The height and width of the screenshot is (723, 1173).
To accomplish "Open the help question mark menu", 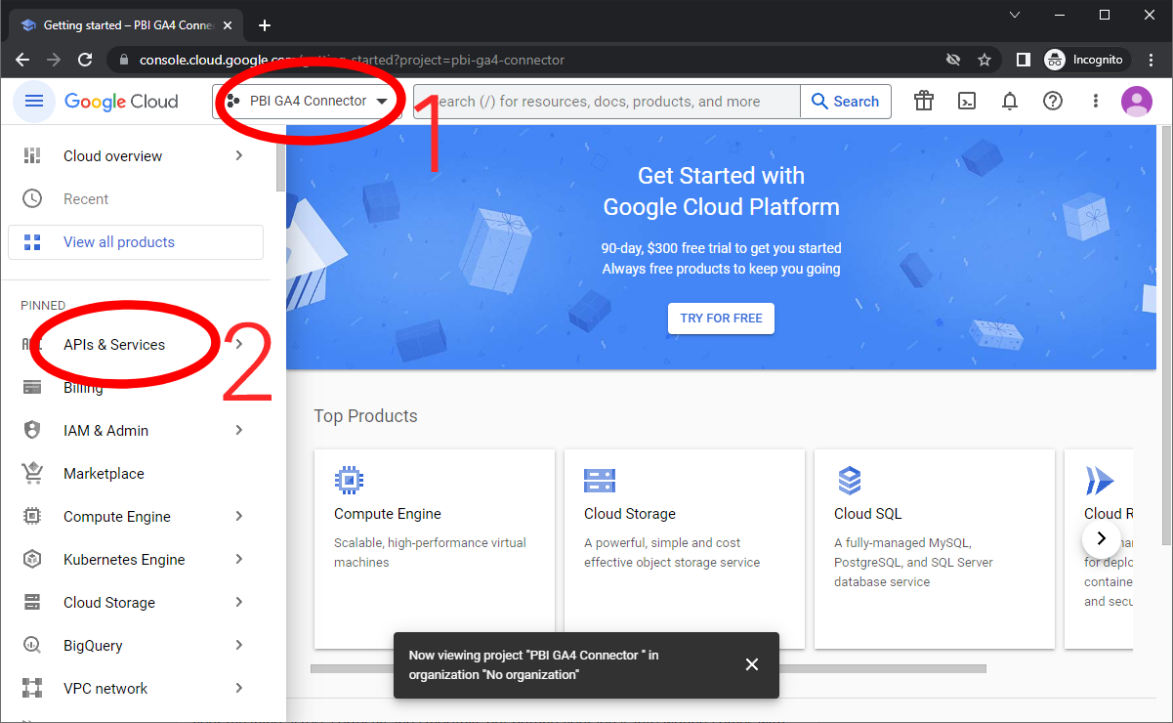I will coord(1053,102).
